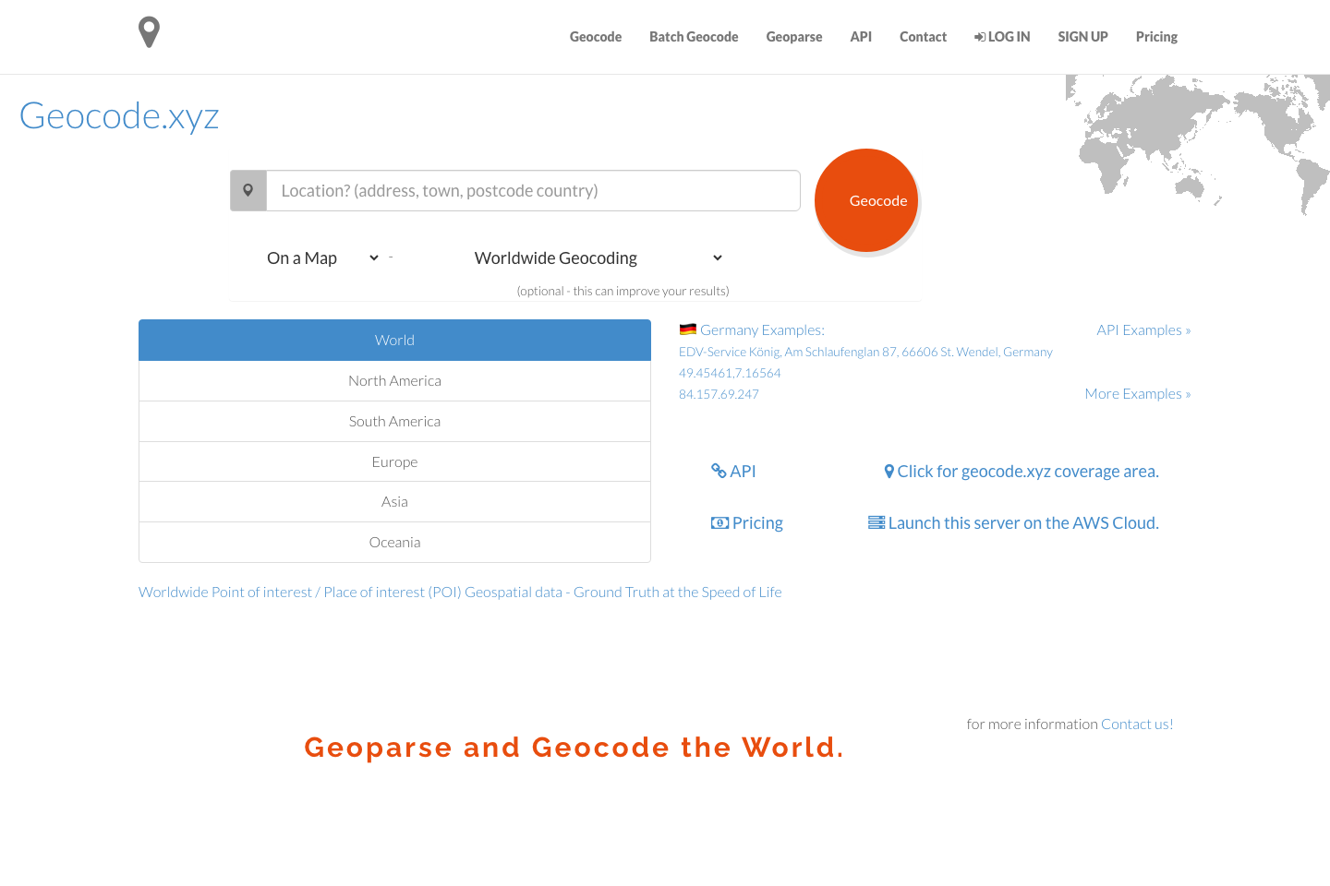Image resolution: width=1330 pixels, height=886 pixels.
Task: Click the pin icon in the search field
Action: (248, 190)
